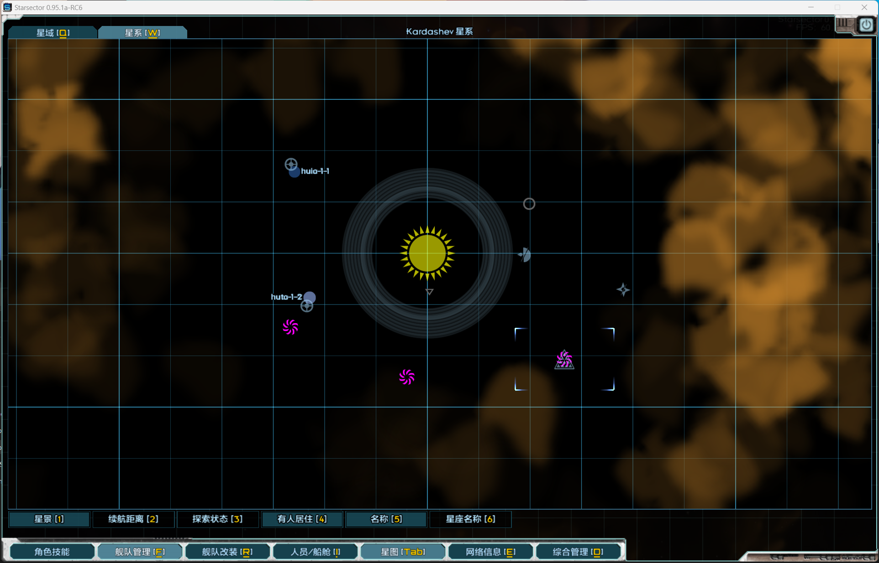
Task: Click the magenta jump point below the star
Action: [406, 377]
